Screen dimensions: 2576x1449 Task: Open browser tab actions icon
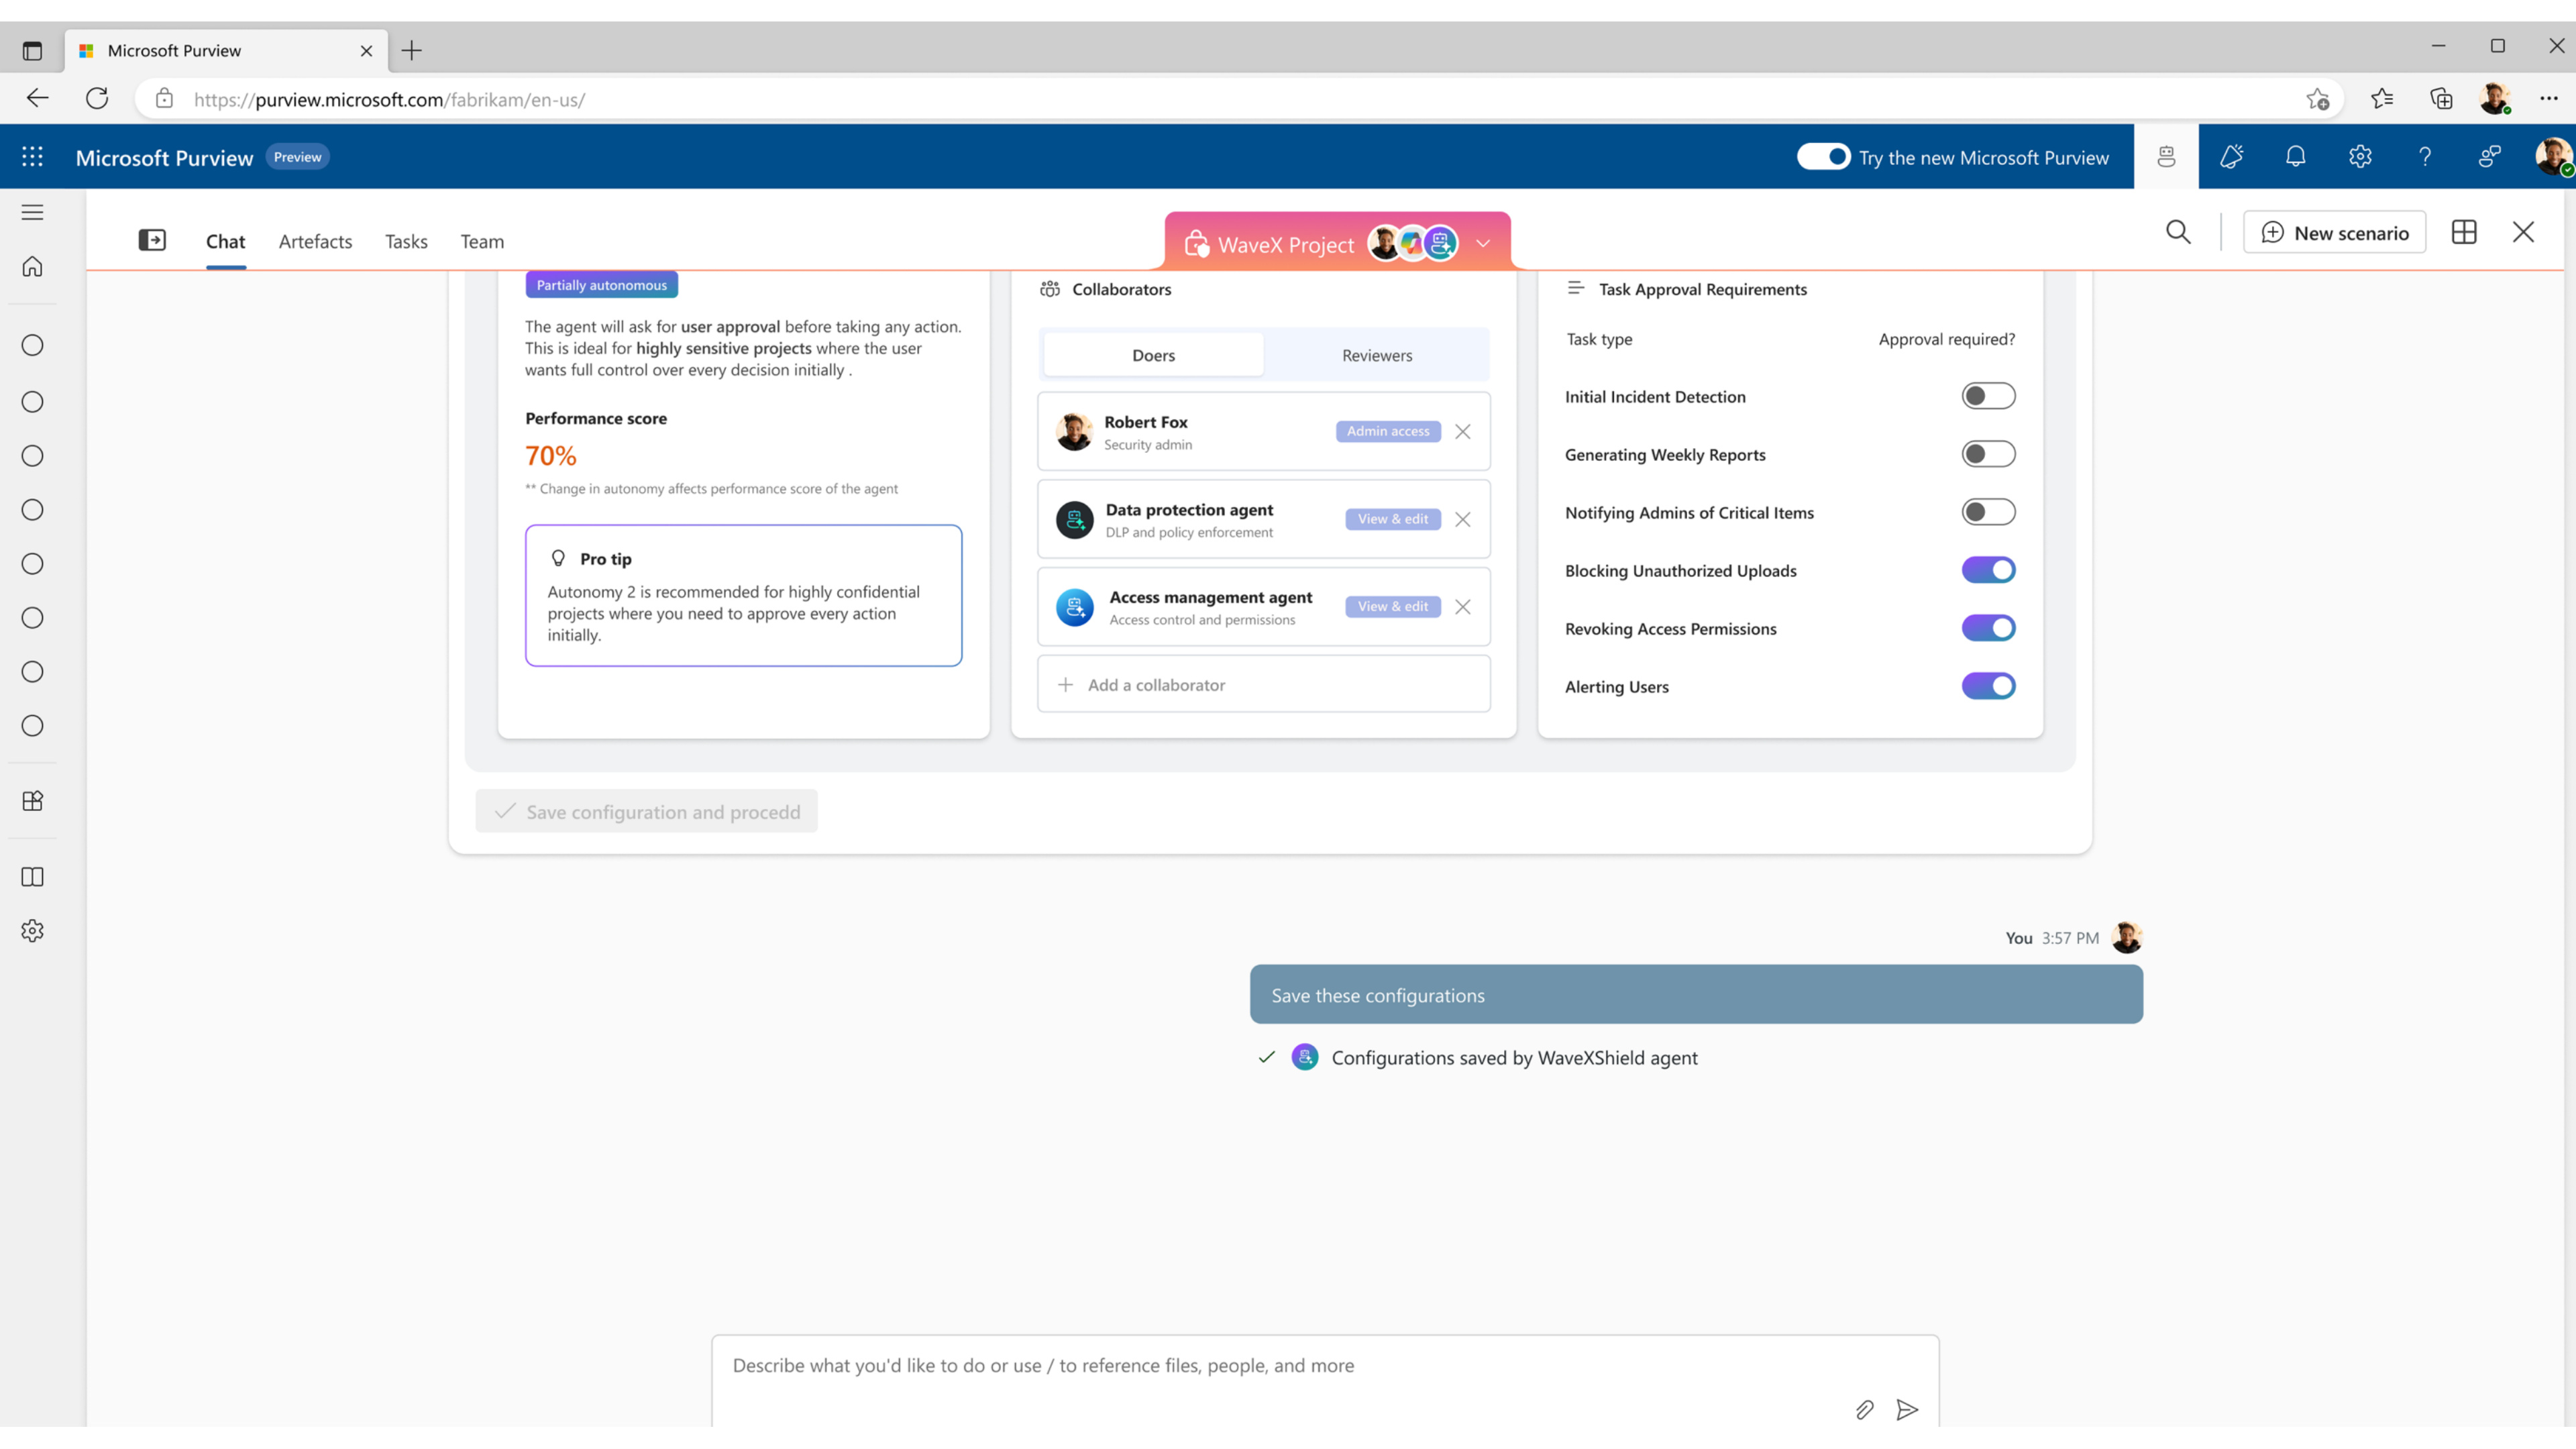pyautogui.click(x=32, y=50)
